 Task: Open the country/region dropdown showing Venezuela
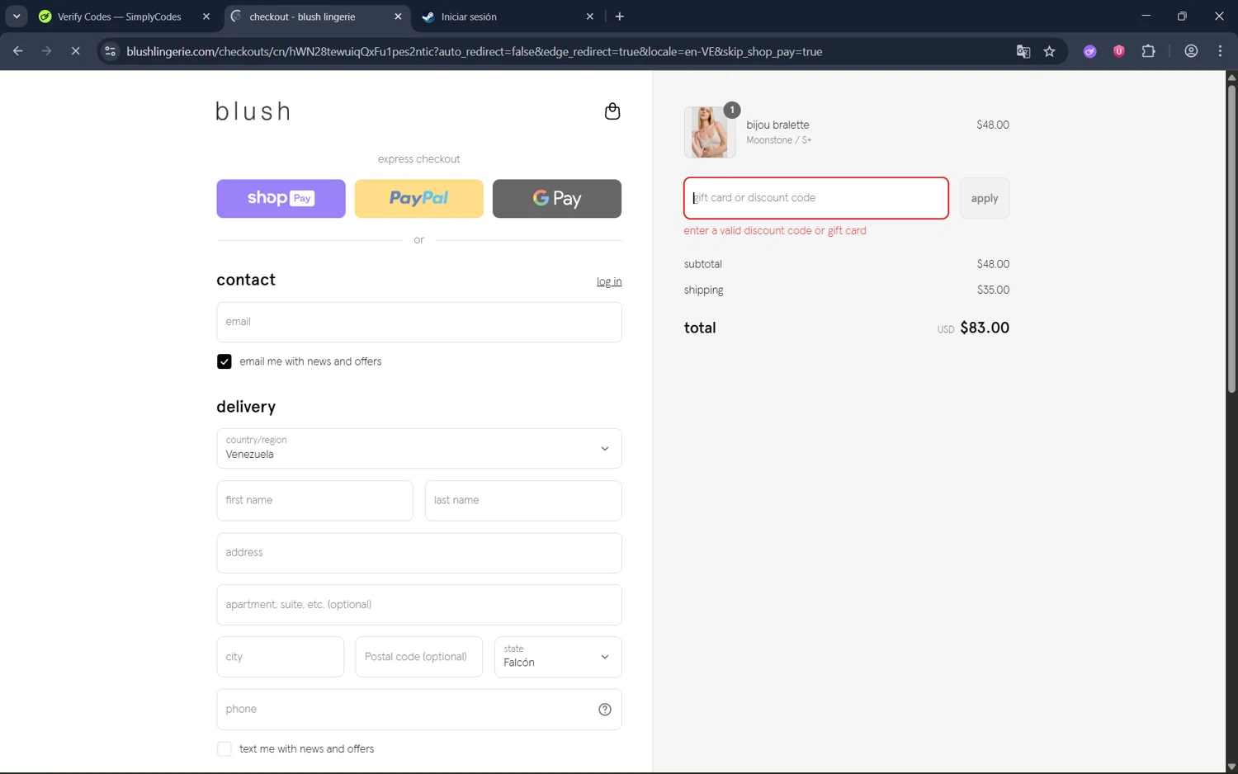tap(418, 448)
